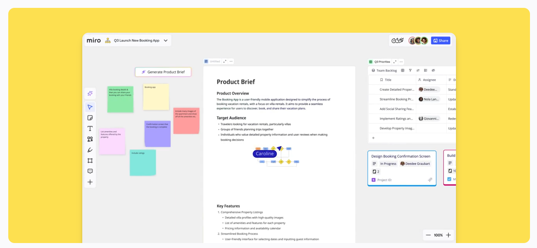Toggle hidden fields eye icon in Team Backlog
The image size is (537, 248).
tap(433, 70)
